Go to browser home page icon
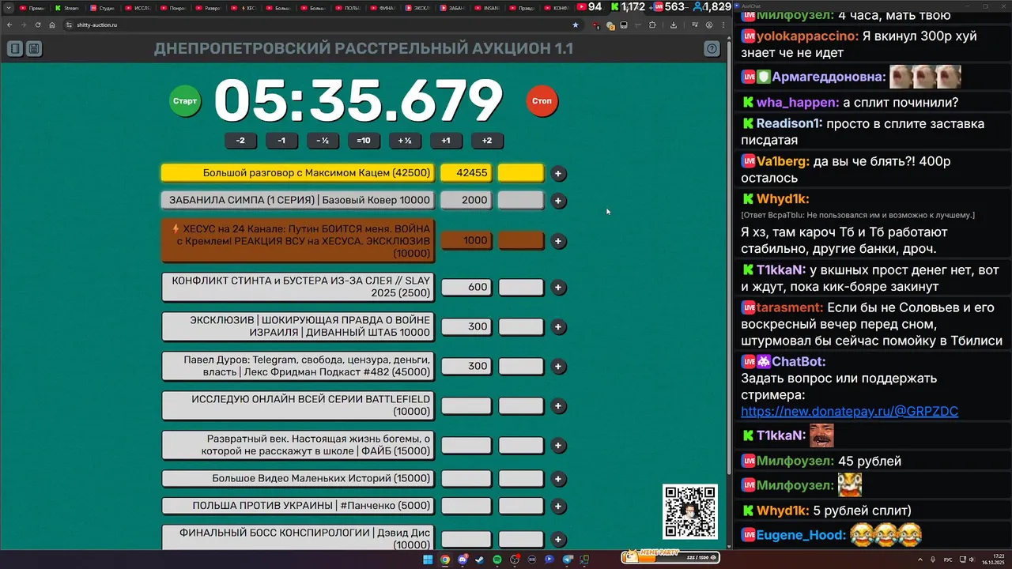1012x569 pixels. (x=52, y=25)
